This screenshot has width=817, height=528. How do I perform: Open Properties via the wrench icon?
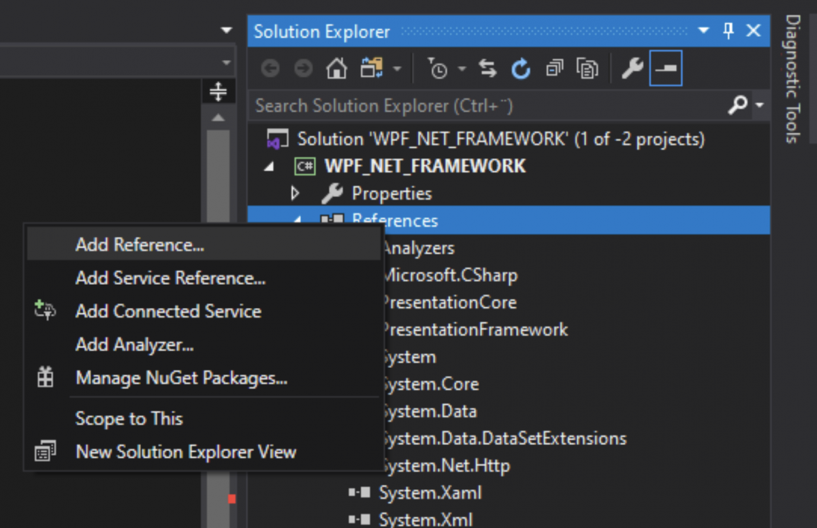(632, 68)
